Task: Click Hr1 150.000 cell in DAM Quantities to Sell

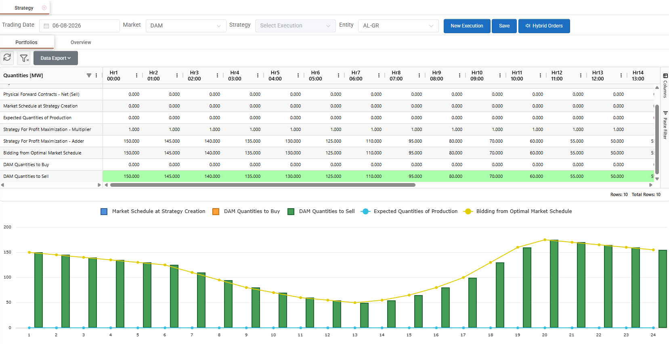Action: 123,176
